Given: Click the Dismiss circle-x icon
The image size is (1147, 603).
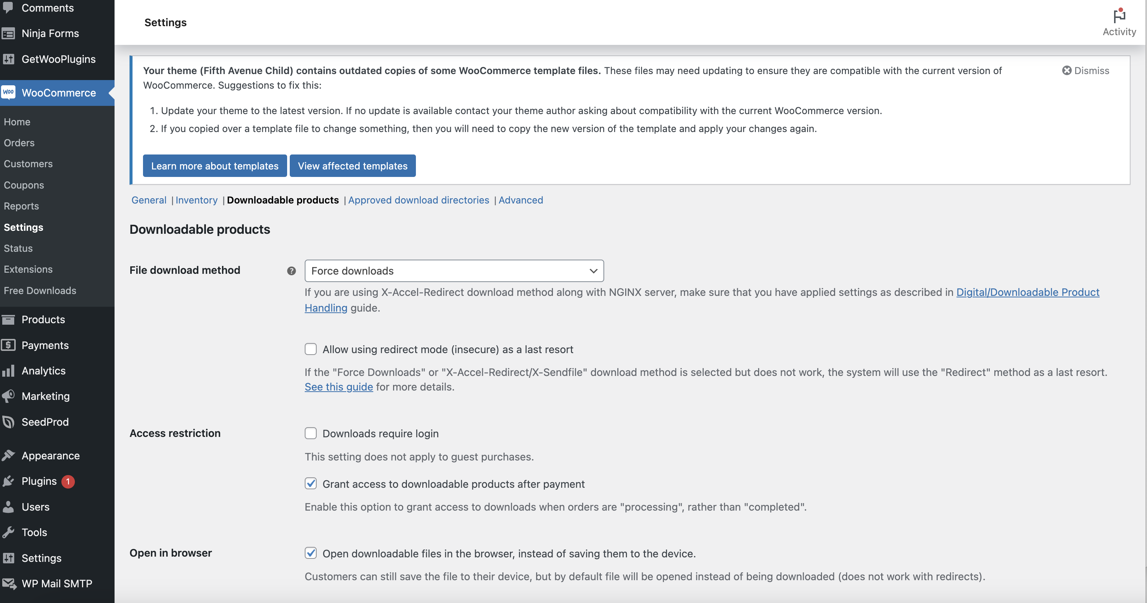Looking at the screenshot, I should click(1067, 70).
